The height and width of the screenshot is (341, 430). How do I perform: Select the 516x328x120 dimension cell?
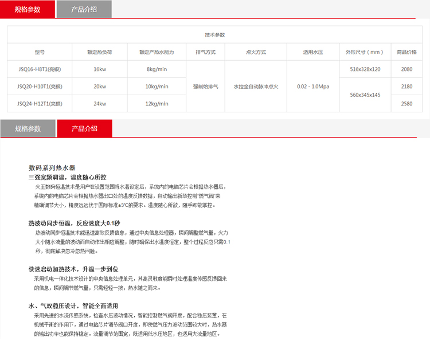(365, 69)
